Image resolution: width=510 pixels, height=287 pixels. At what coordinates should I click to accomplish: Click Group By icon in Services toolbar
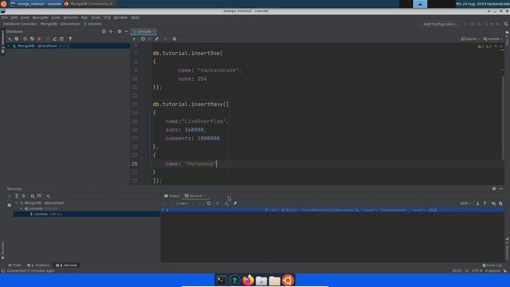[33, 196]
